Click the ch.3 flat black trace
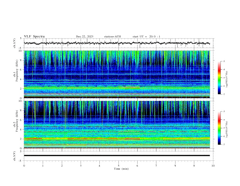240x186 pixels. tap(117, 156)
